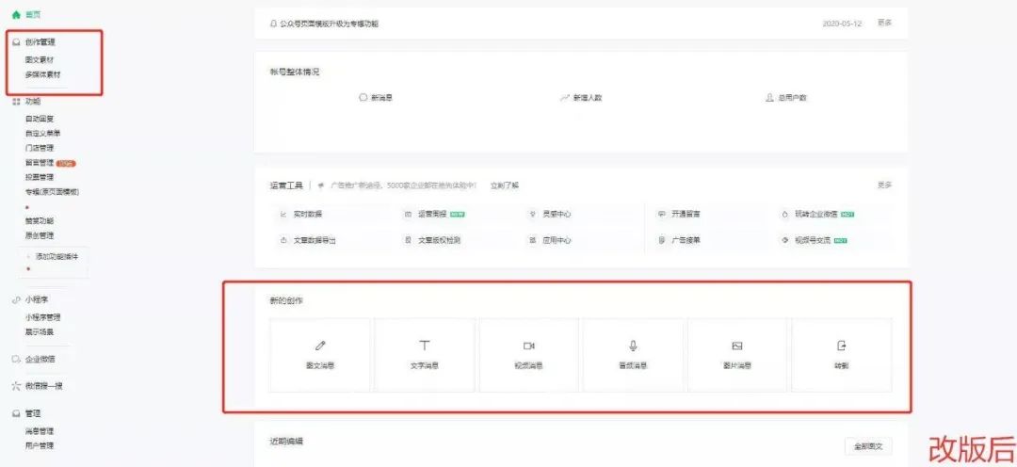Open 自动回复 under 功能
The image size is (1017, 467).
point(40,119)
